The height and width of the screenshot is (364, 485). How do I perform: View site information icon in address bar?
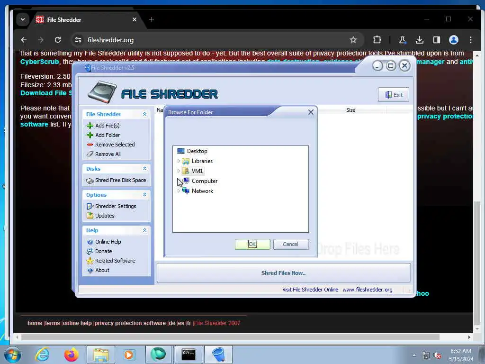coord(78,40)
